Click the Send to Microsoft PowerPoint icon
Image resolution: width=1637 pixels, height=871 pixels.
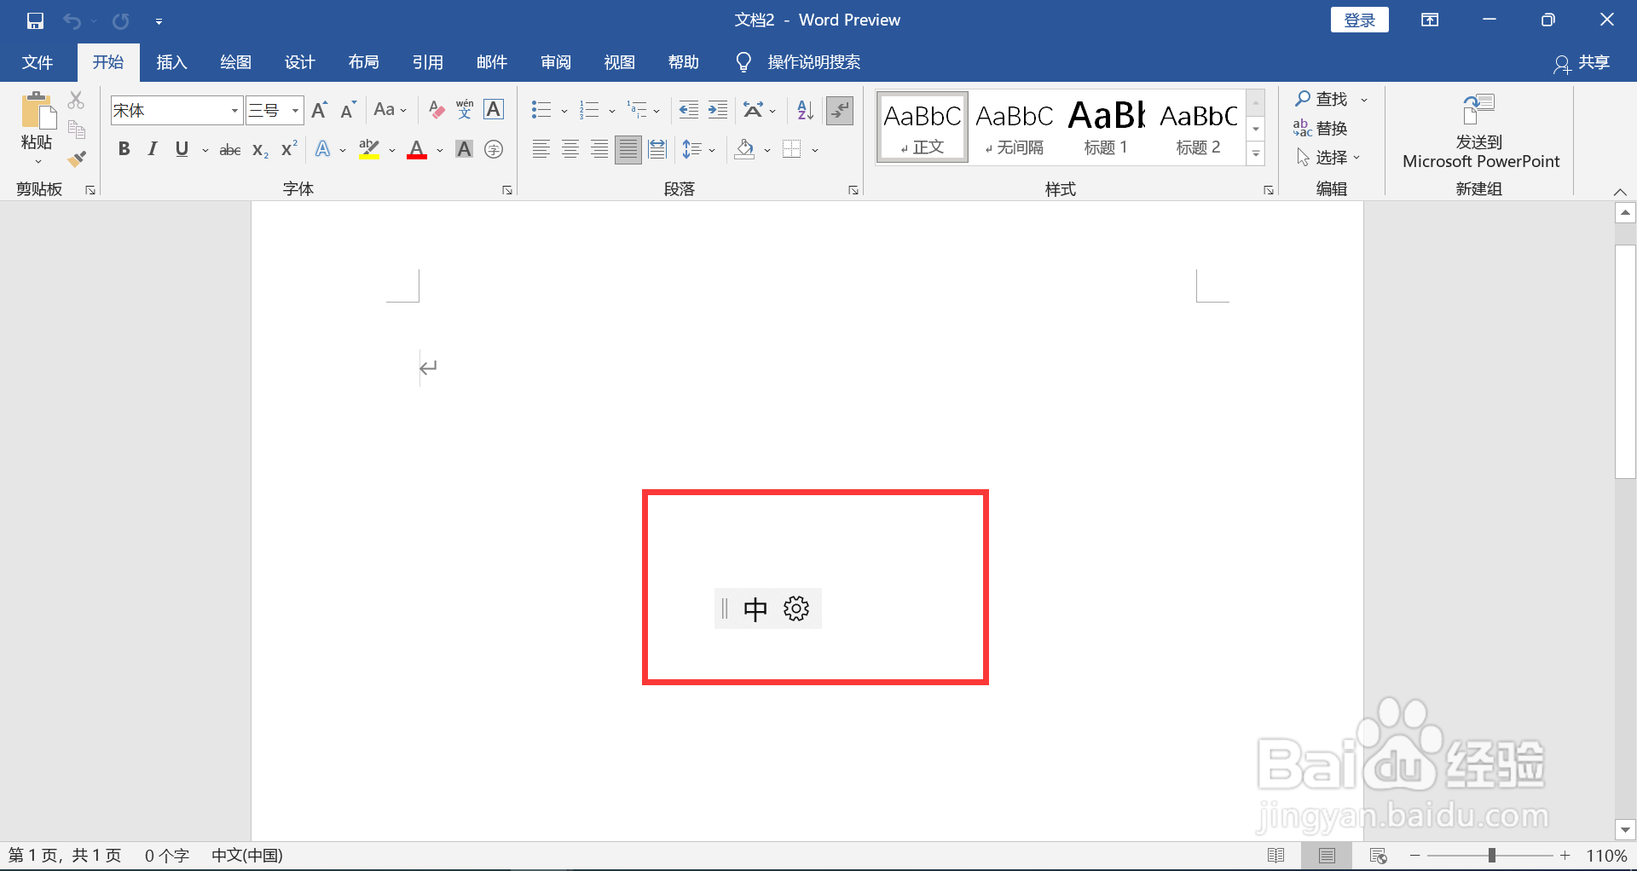tap(1479, 110)
